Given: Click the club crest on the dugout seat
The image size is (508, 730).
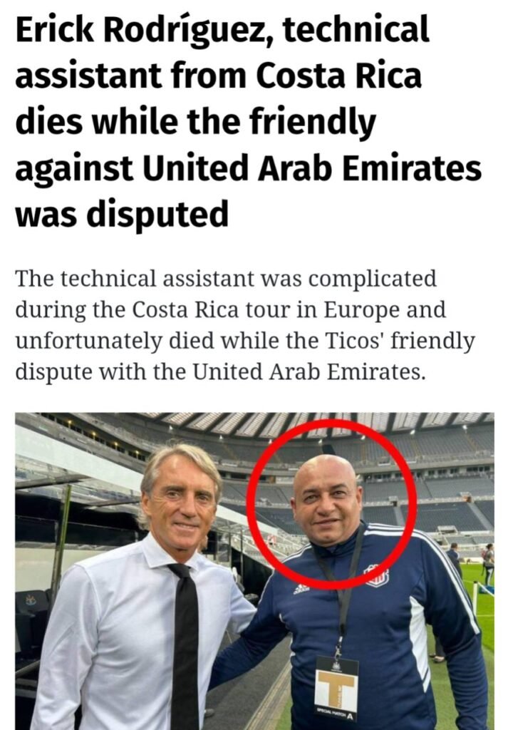Looking at the screenshot, I should [x=31, y=600].
